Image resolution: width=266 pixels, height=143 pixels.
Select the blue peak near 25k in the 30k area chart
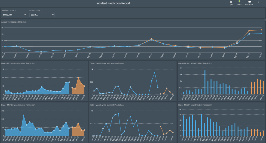click(23, 115)
